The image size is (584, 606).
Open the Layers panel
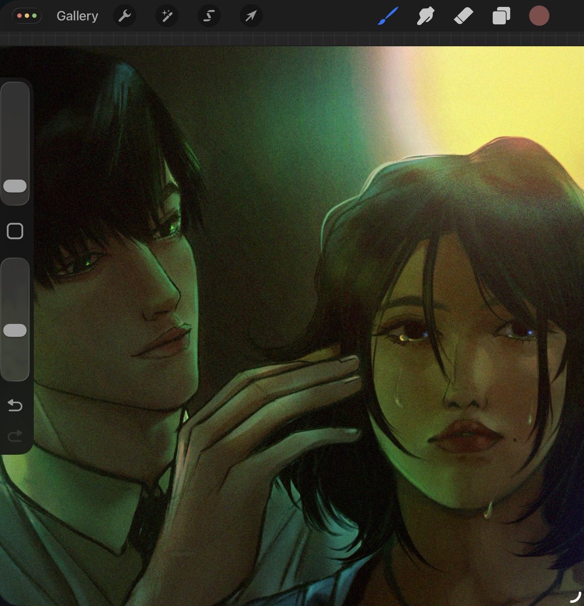(501, 16)
